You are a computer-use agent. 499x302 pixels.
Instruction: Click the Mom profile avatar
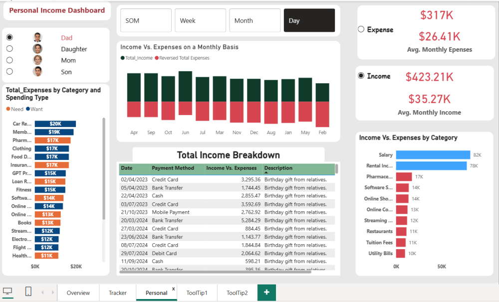tap(37, 60)
